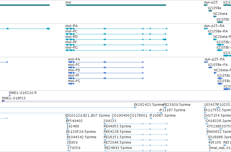Select the NC2beta gene label
This screenshot has width=231, height=152.
click(220, 13)
